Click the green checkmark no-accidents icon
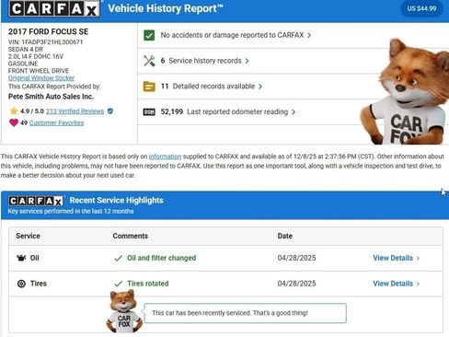Viewport: 449px width, 337px height. 149,35
